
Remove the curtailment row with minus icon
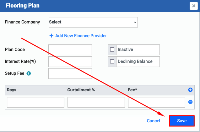190,102
